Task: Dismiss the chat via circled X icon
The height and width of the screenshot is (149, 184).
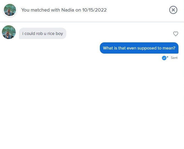Action: (x=173, y=10)
